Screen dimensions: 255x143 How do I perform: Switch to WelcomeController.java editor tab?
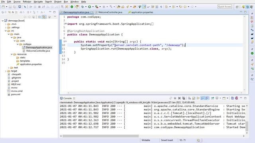tap(110, 12)
